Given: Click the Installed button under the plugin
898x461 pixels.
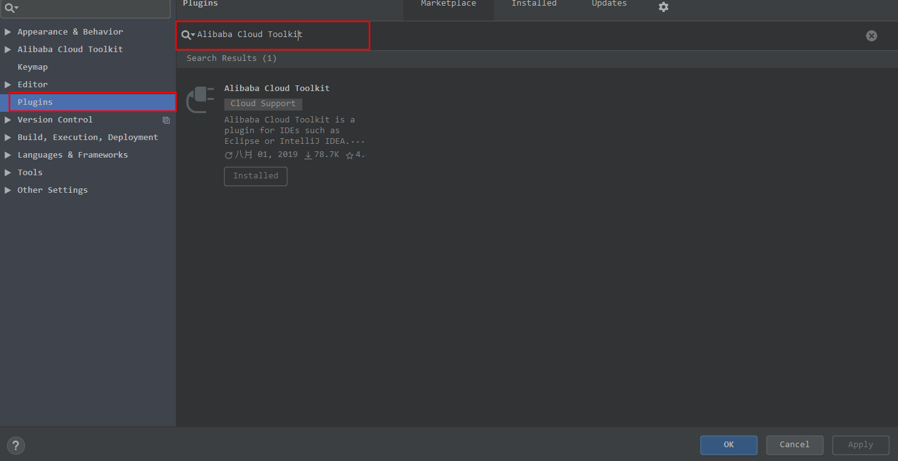Looking at the screenshot, I should (x=256, y=176).
